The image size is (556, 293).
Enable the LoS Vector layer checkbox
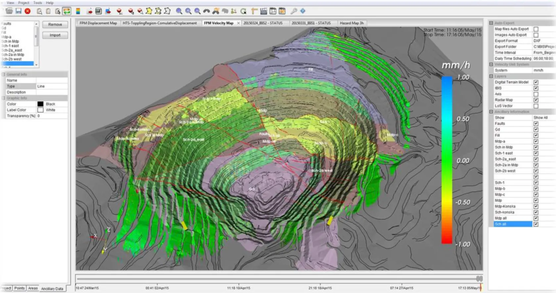click(x=536, y=106)
